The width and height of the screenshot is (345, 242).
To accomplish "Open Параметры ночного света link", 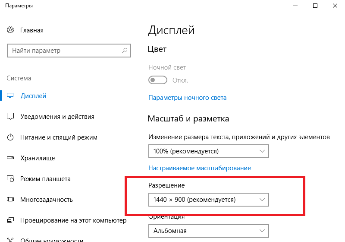I will [x=187, y=98].
